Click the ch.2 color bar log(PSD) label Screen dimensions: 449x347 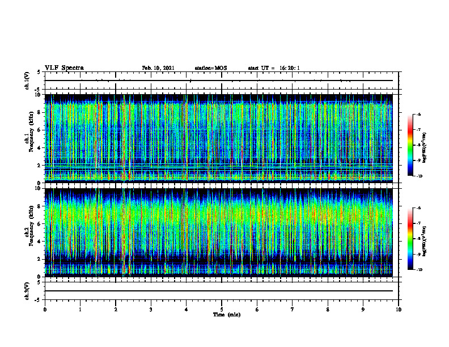click(x=425, y=241)
